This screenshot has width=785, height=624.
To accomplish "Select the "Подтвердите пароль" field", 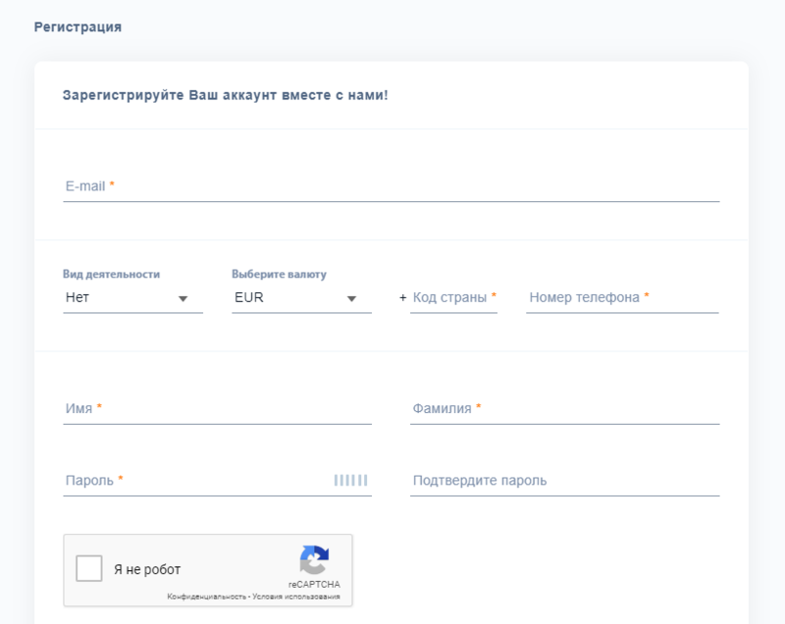I will [564, 481].
